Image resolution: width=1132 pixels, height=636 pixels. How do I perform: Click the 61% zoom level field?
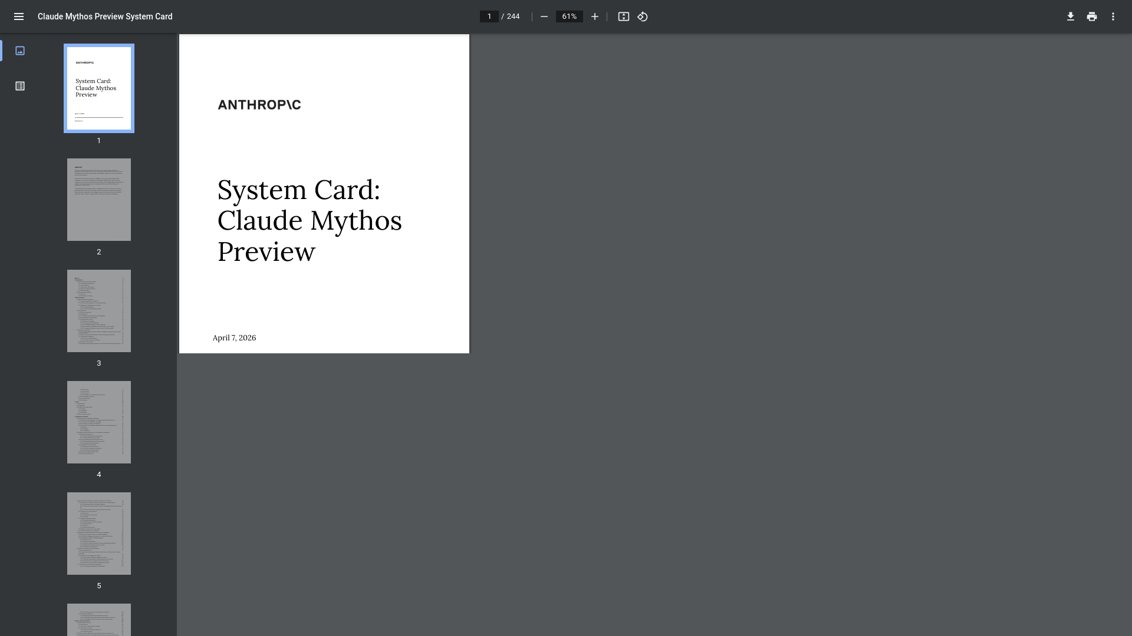(x=569, y=16)
